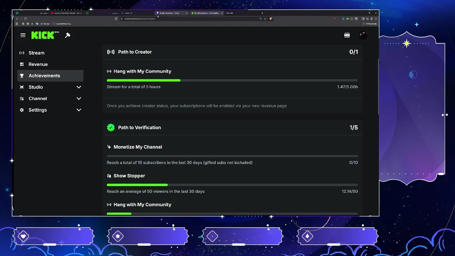Click the Path to Creator broadcast icon
Image resolution: width=455 pixels, height=256 pixels.
point(111,52)
